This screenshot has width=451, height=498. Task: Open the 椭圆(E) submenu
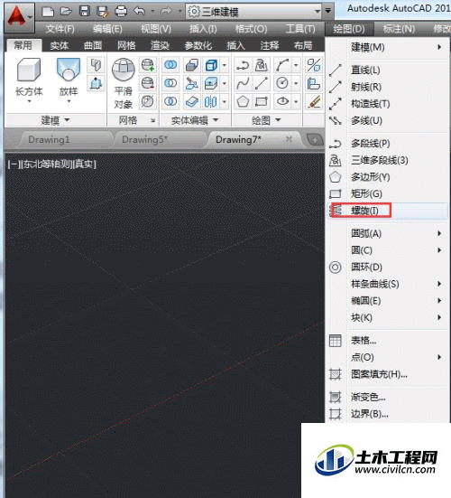[387, 300]
